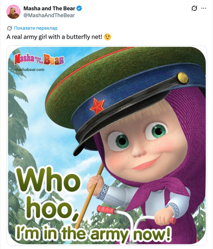Open Grok icon at top right of the post
The image size is (213, 249).
194,8
